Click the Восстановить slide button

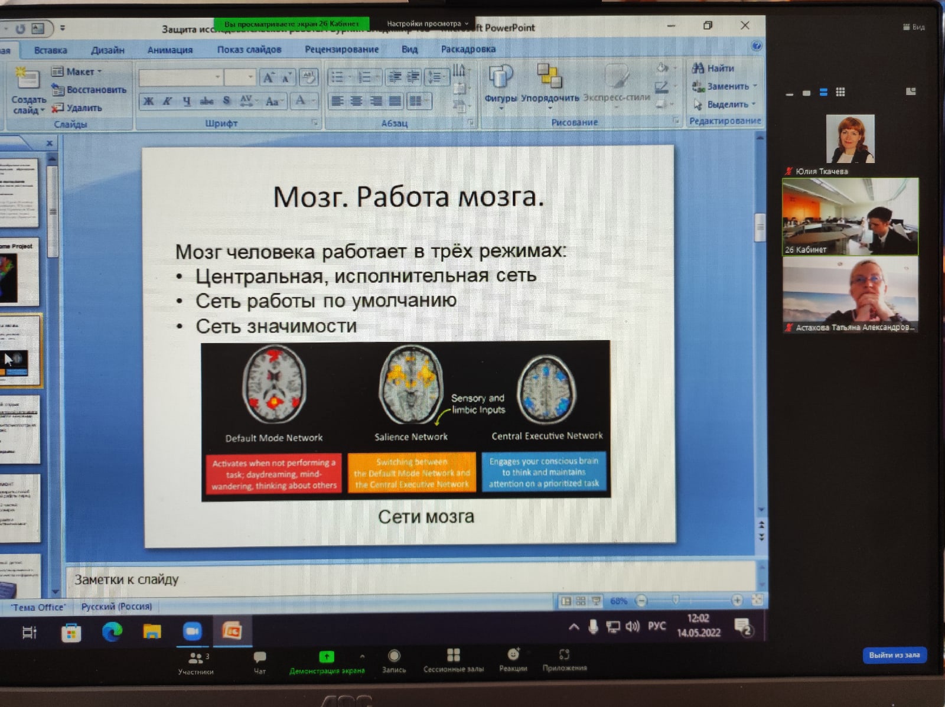click(89, 90)
